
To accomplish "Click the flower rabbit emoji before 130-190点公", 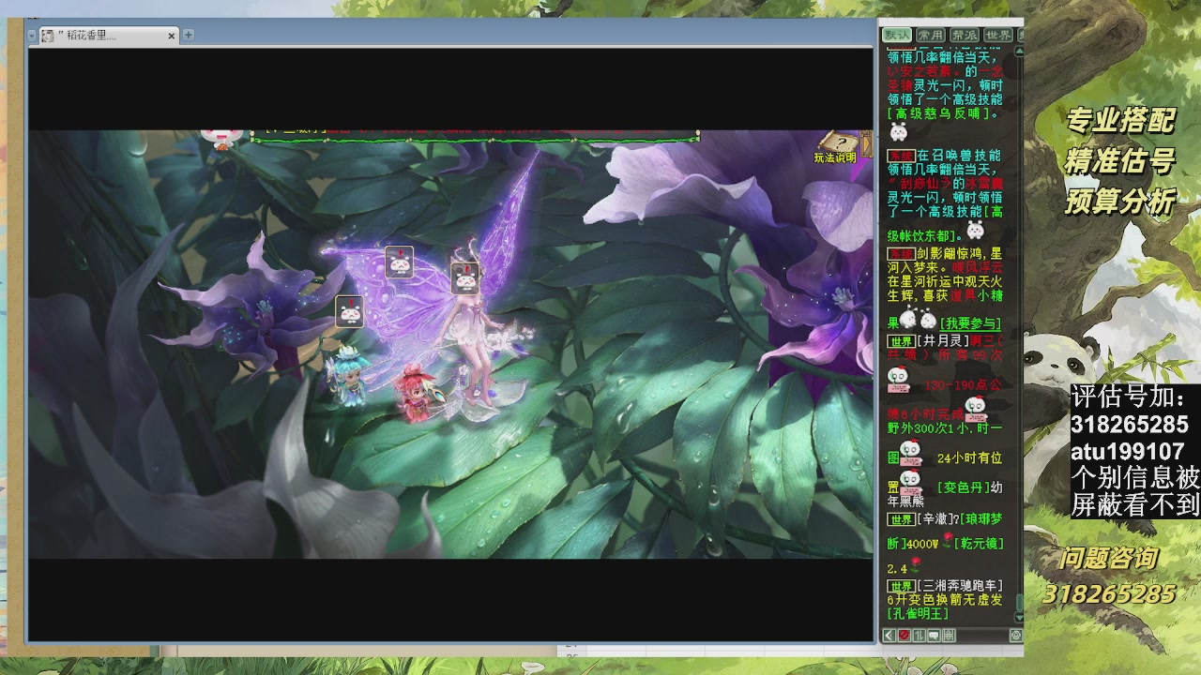I will pos(899,380).
